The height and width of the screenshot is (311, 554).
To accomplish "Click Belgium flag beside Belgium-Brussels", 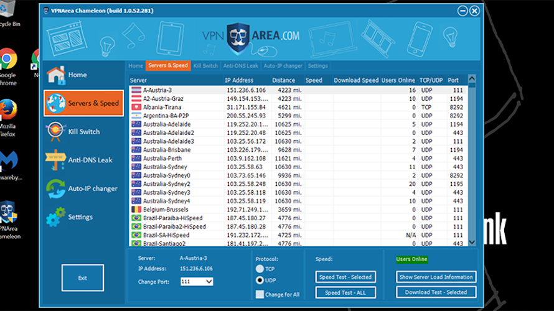I will [x=136, y=210].
